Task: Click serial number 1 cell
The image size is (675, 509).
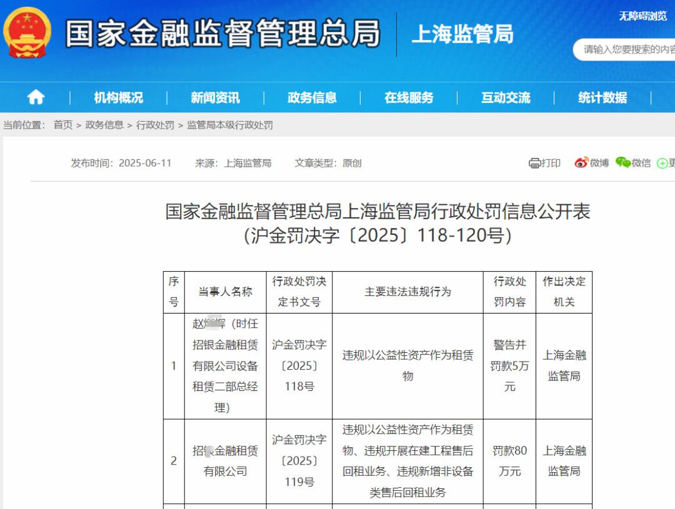Action: click(x=174, y=366)
